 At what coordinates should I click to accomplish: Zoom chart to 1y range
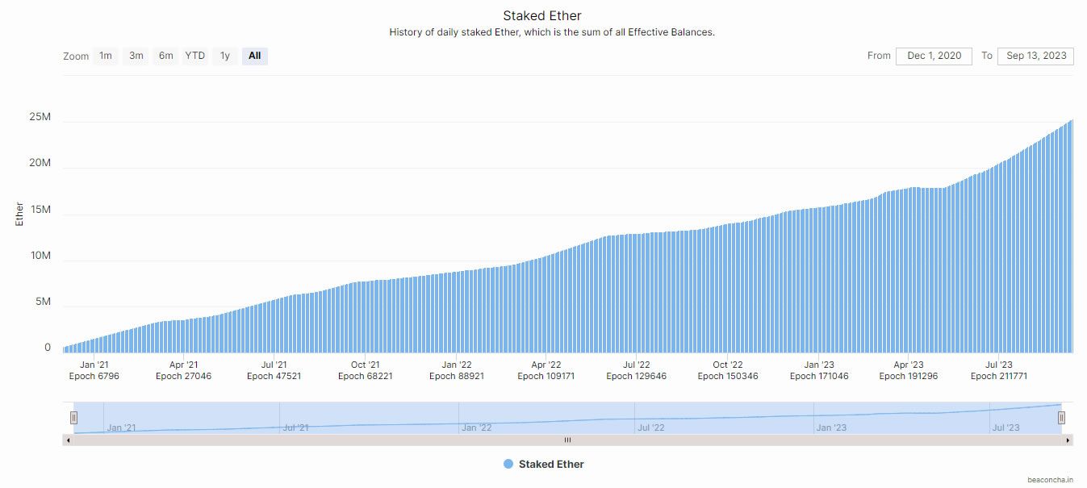[225, 56]
